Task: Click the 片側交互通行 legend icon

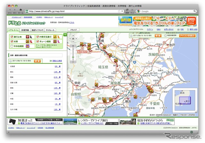Action: (x=55, y=37)
